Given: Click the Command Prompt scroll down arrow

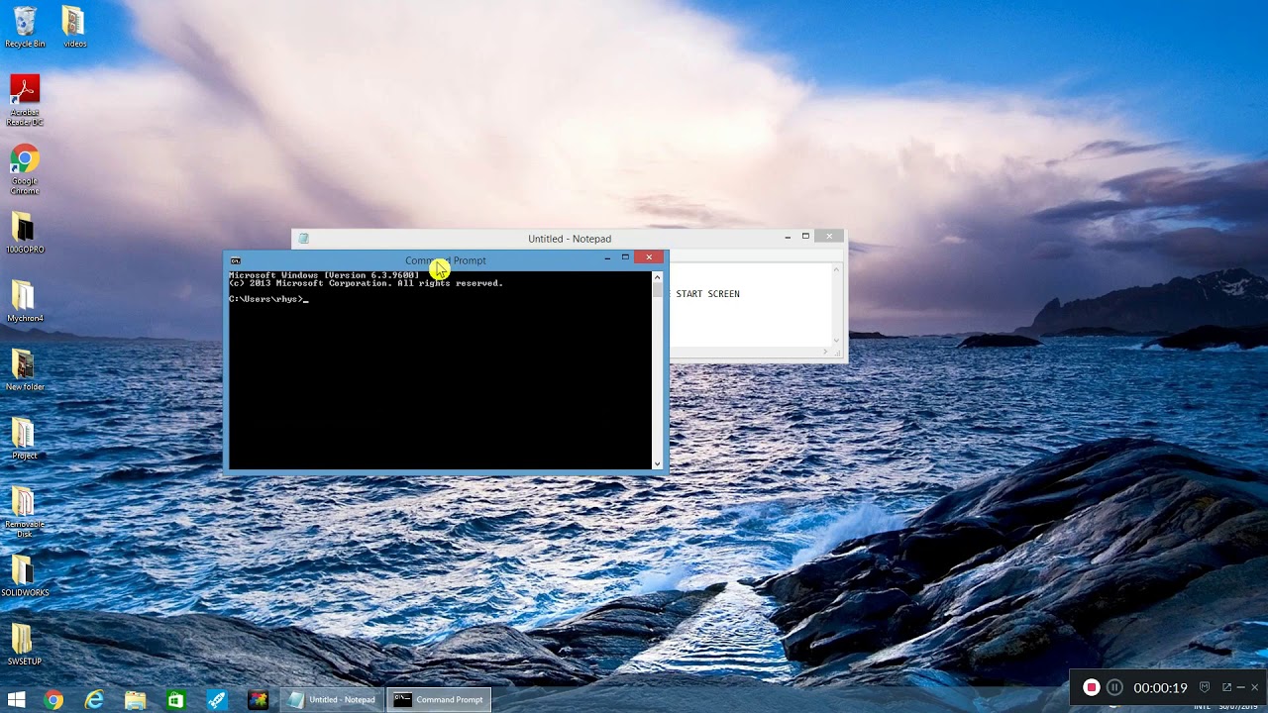Looking at the screenshot, I should tap(657, 463).
